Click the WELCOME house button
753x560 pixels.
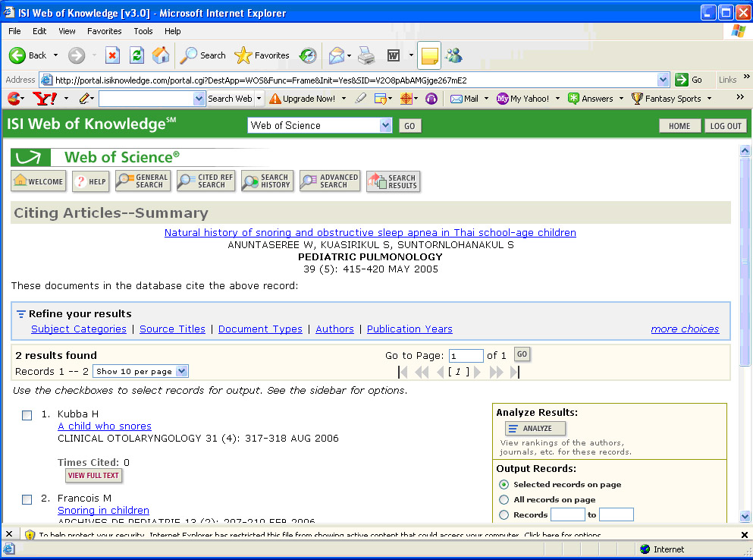click(x=39, y=181)
